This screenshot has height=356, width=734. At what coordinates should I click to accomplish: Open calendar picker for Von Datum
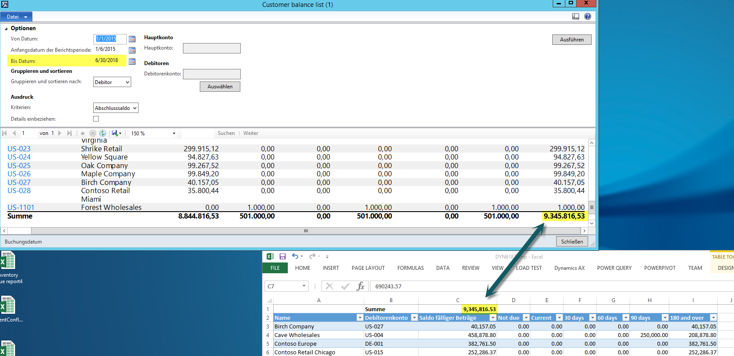coord(132,39)
